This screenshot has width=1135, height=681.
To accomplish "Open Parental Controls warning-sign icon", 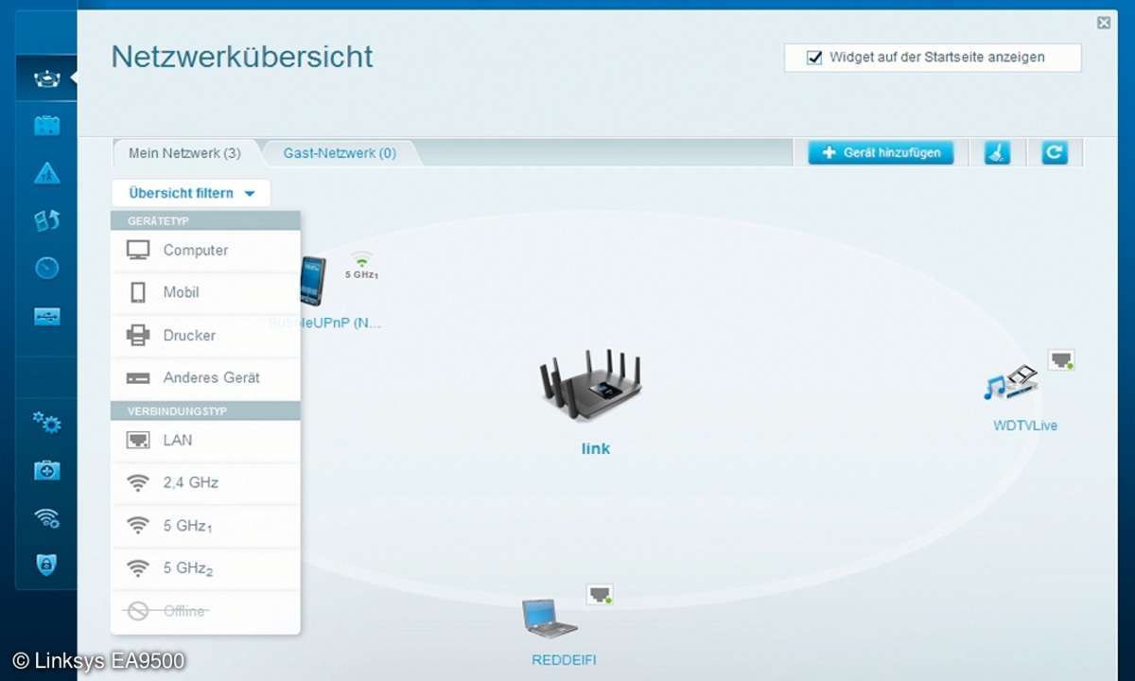I will point(46,173).
